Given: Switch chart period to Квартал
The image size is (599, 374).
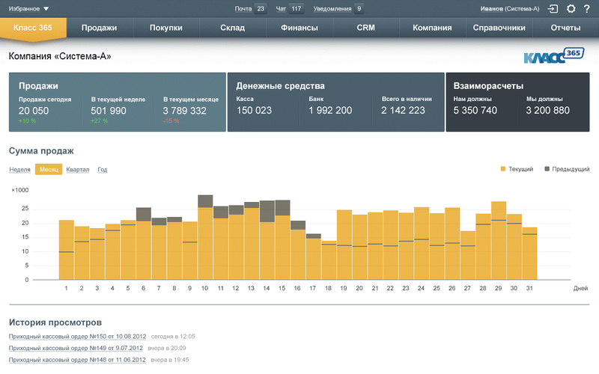Looking at the screenshot, I should pyautogui.click(x=77, y=170).
